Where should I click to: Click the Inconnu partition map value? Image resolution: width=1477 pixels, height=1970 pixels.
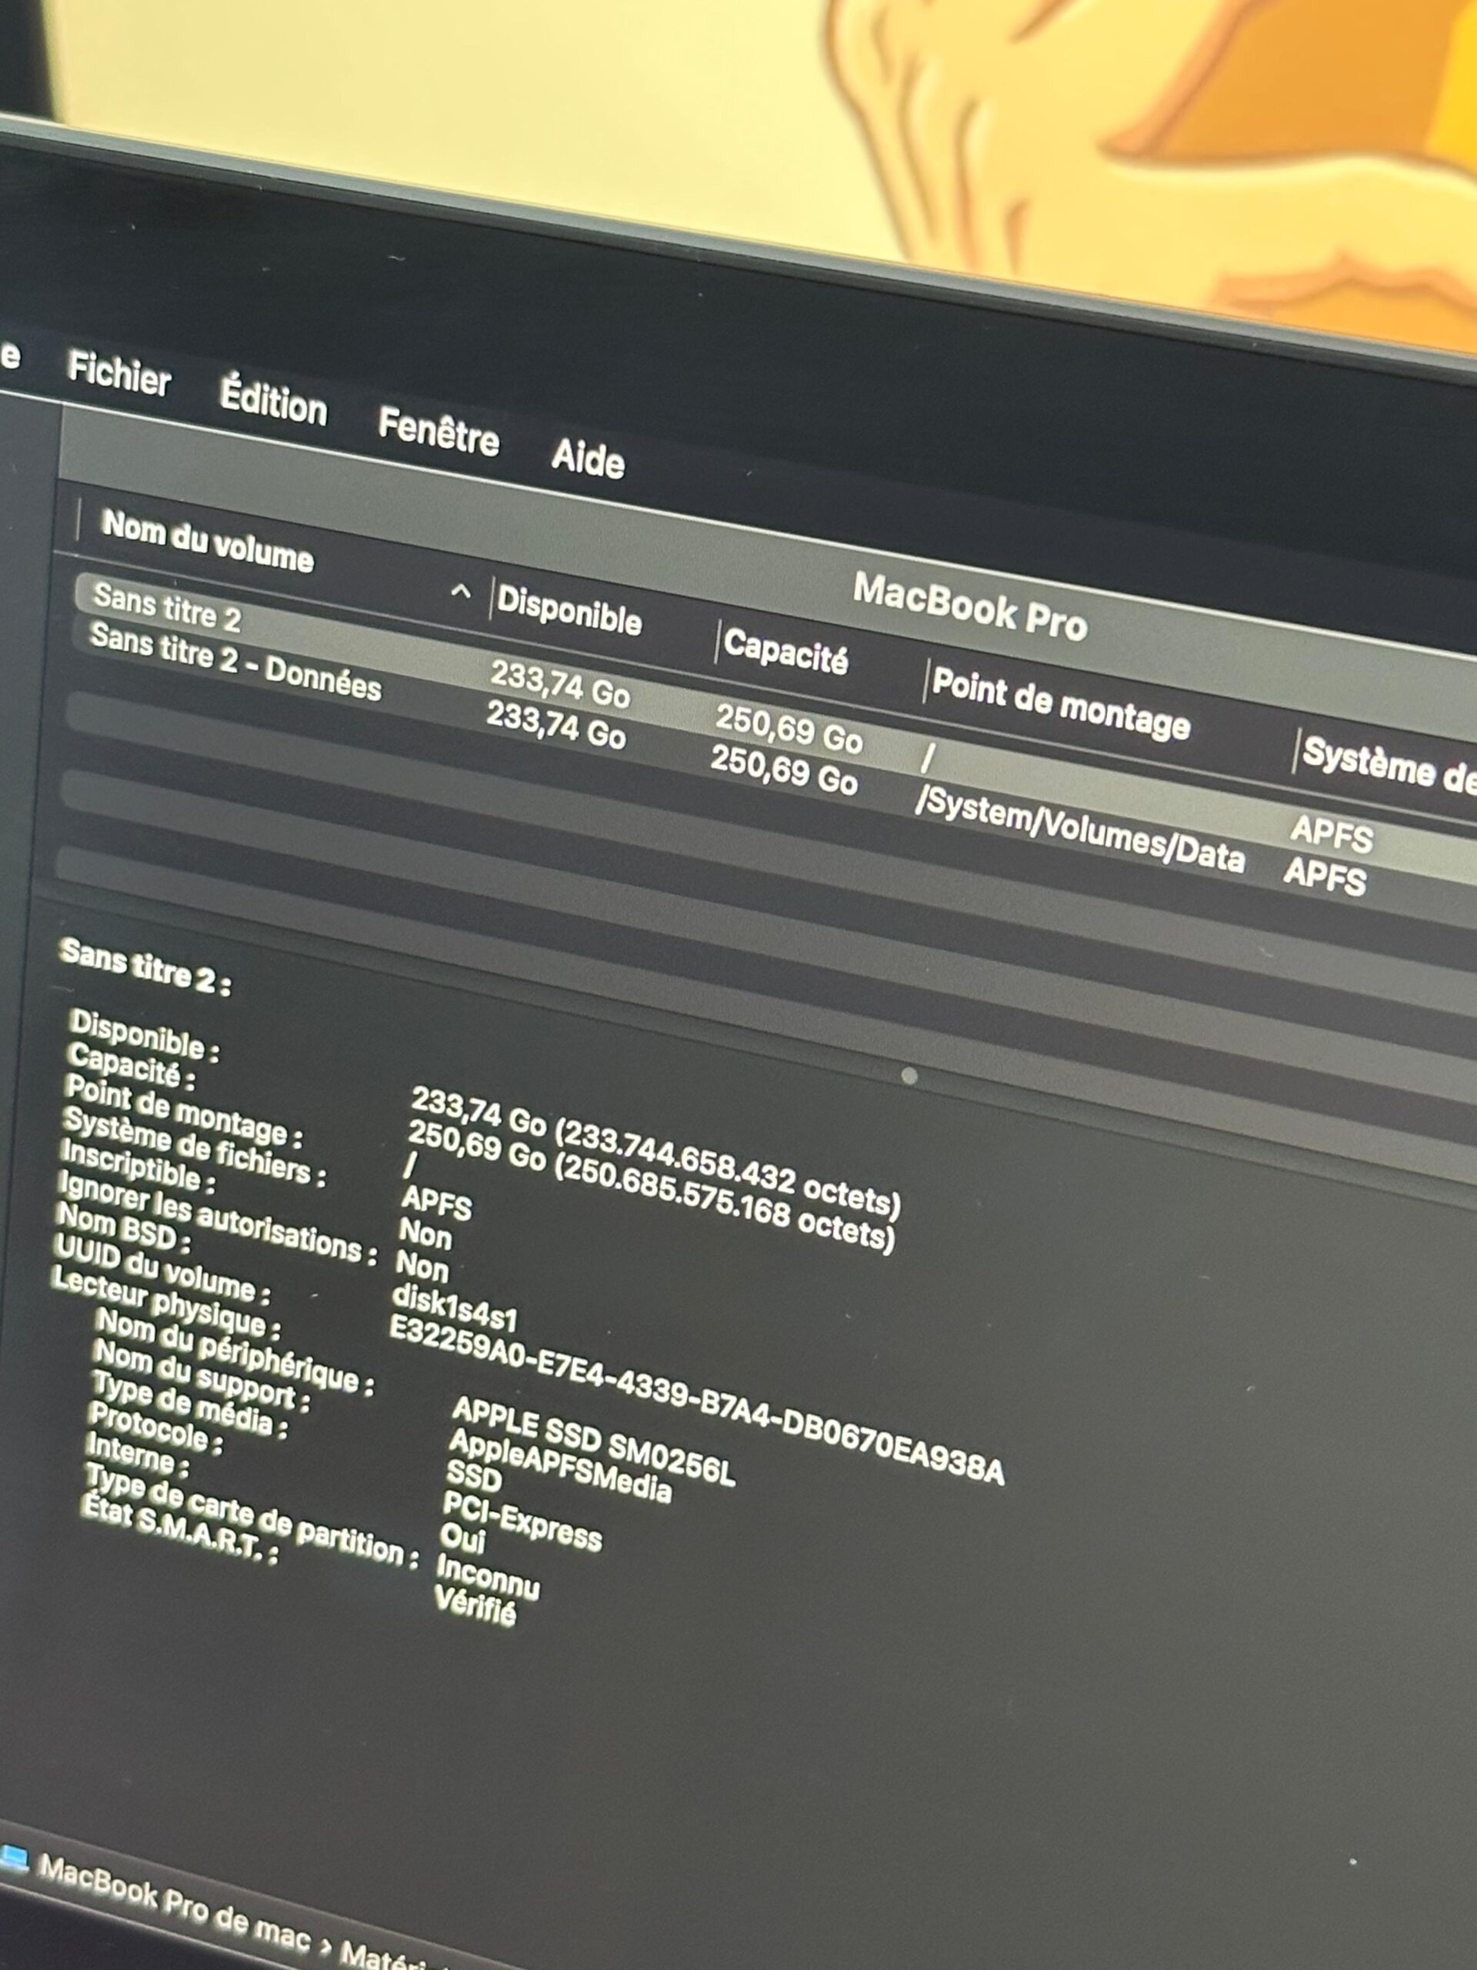[488, 1576]
